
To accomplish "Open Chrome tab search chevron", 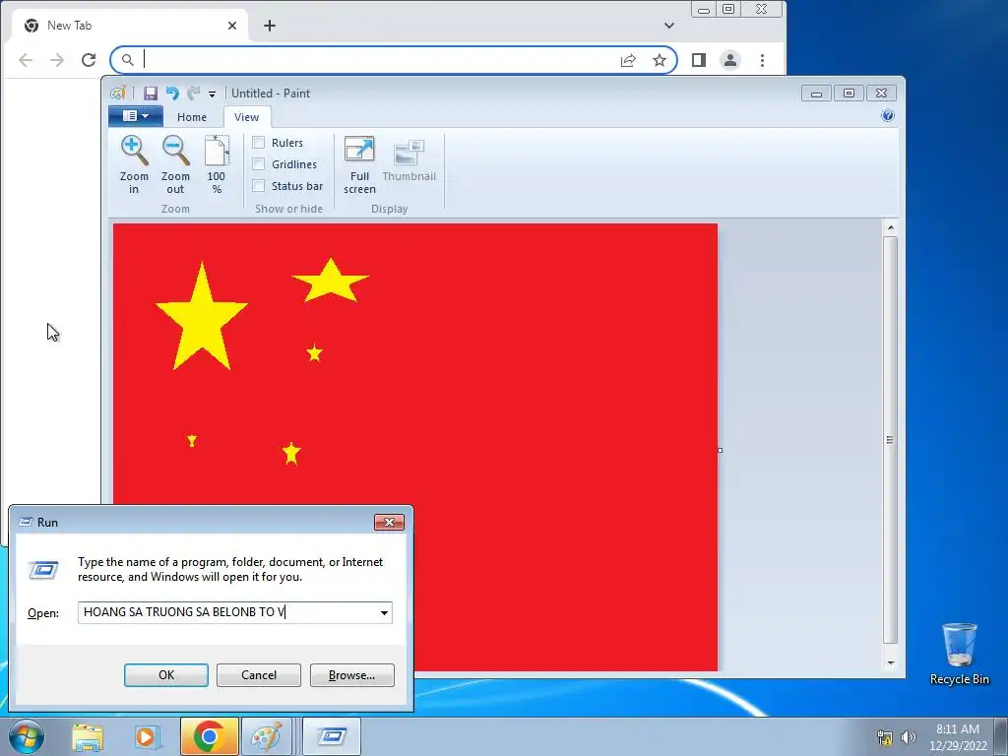I will [x=669, y=26].
